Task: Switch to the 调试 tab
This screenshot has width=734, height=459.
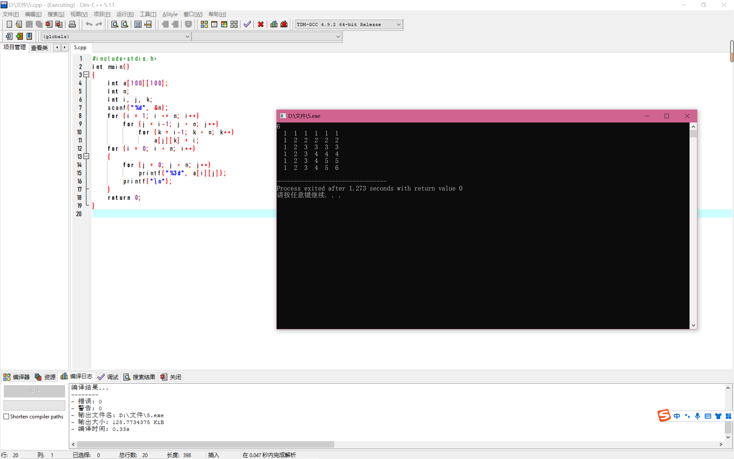Action: coord(108,377)
